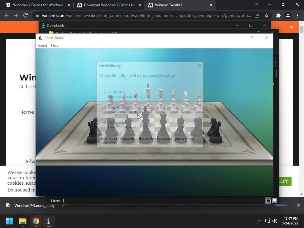Click the page scrollbar down arrow

[301, 194]
